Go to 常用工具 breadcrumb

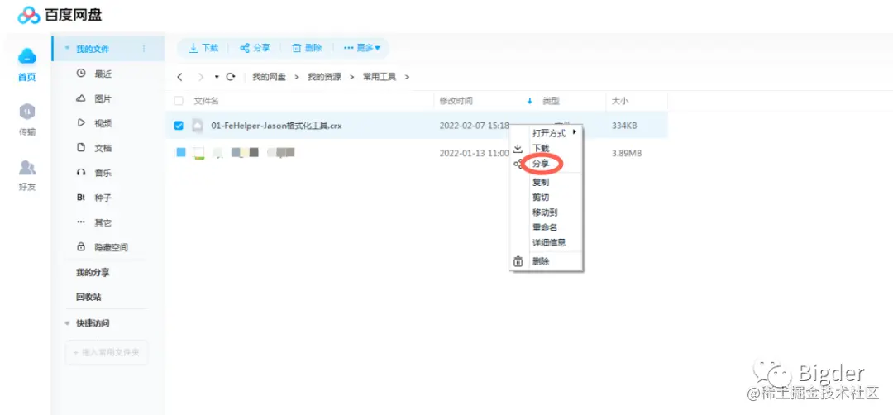point(380,77)
